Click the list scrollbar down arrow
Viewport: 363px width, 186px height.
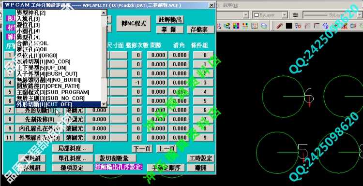pyautogui.click(x=104, y=104)
